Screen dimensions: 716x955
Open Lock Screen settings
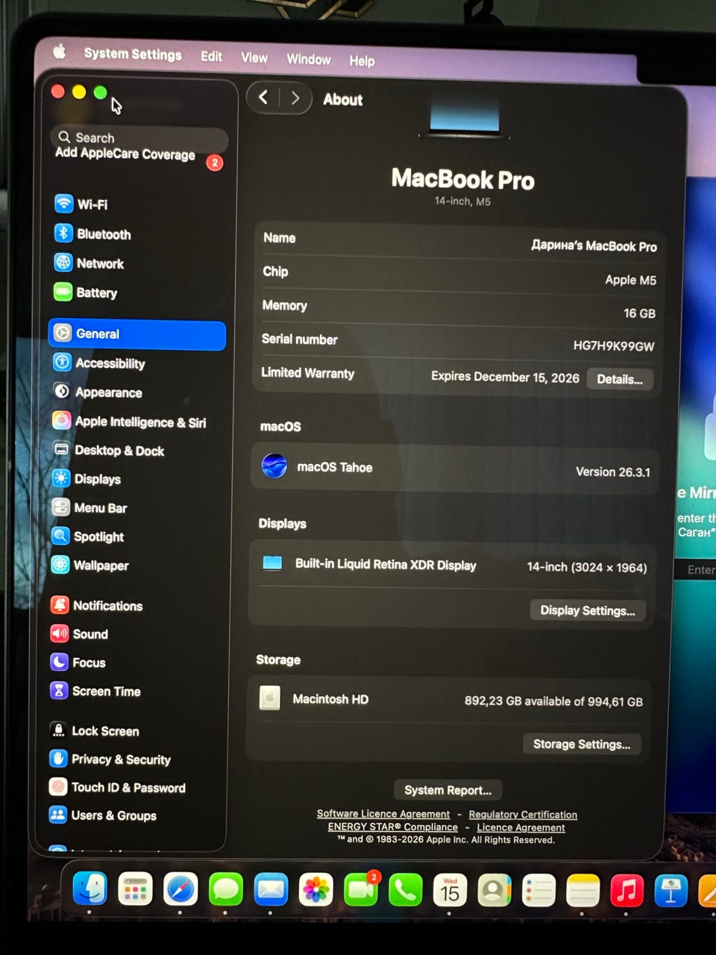(x=95, y=731)
